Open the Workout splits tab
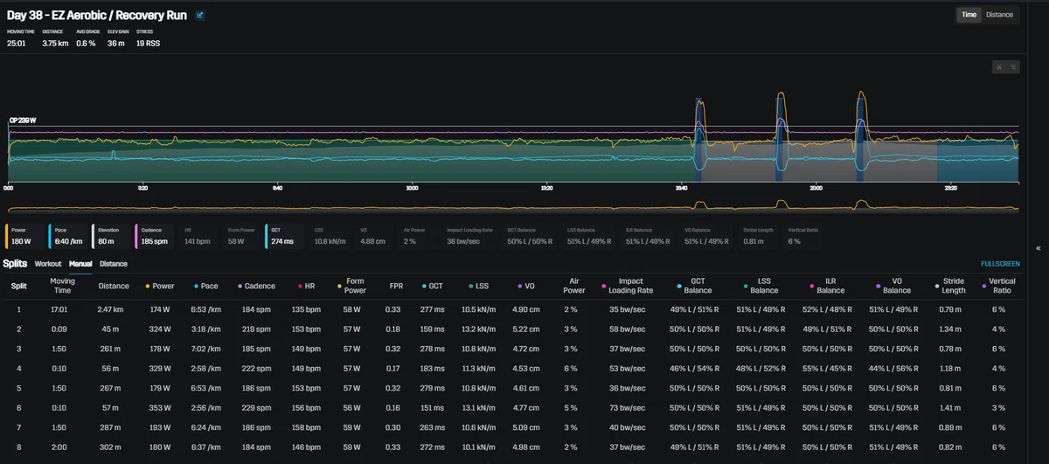Screen dimensions: 1049x464 point(48,263)
